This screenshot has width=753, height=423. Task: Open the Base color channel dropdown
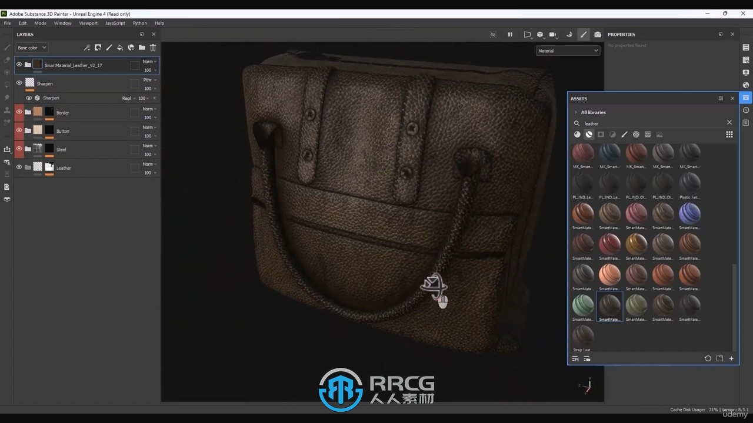32,48
